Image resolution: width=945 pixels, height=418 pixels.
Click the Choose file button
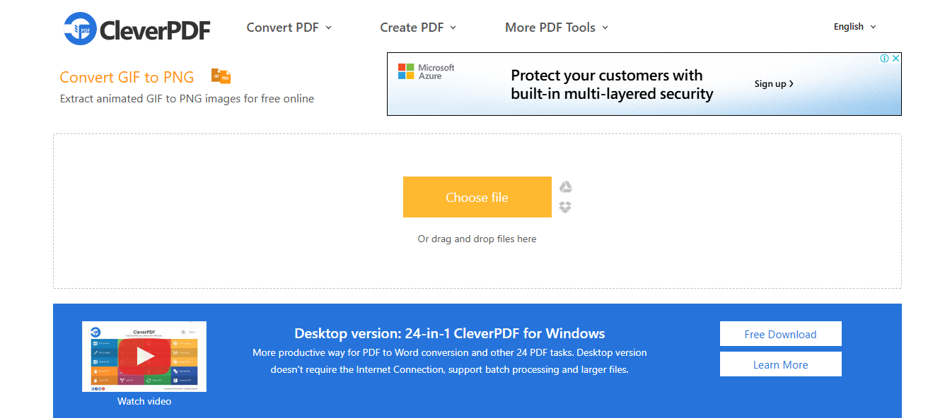point(477,197)
